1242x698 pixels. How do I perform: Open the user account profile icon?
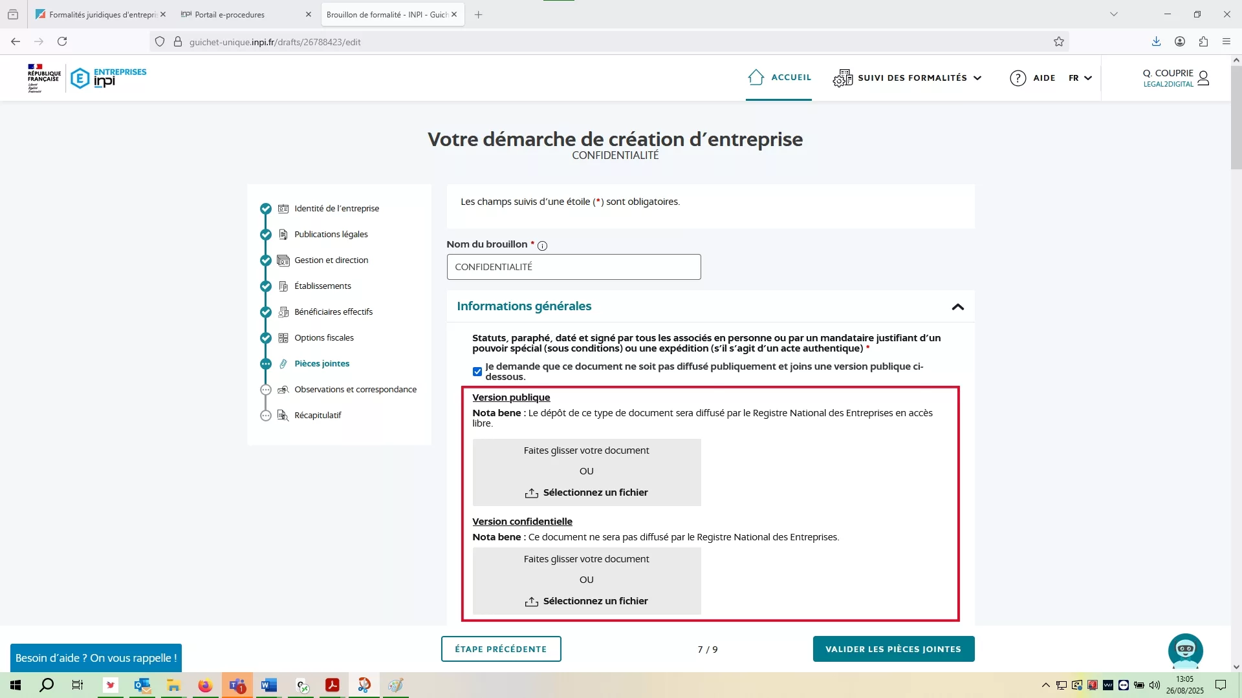tap(1203, 78)
